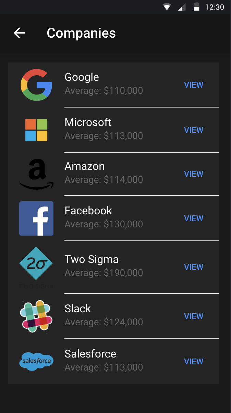
Task: Go back using the arrow icon
Action: 19,33
